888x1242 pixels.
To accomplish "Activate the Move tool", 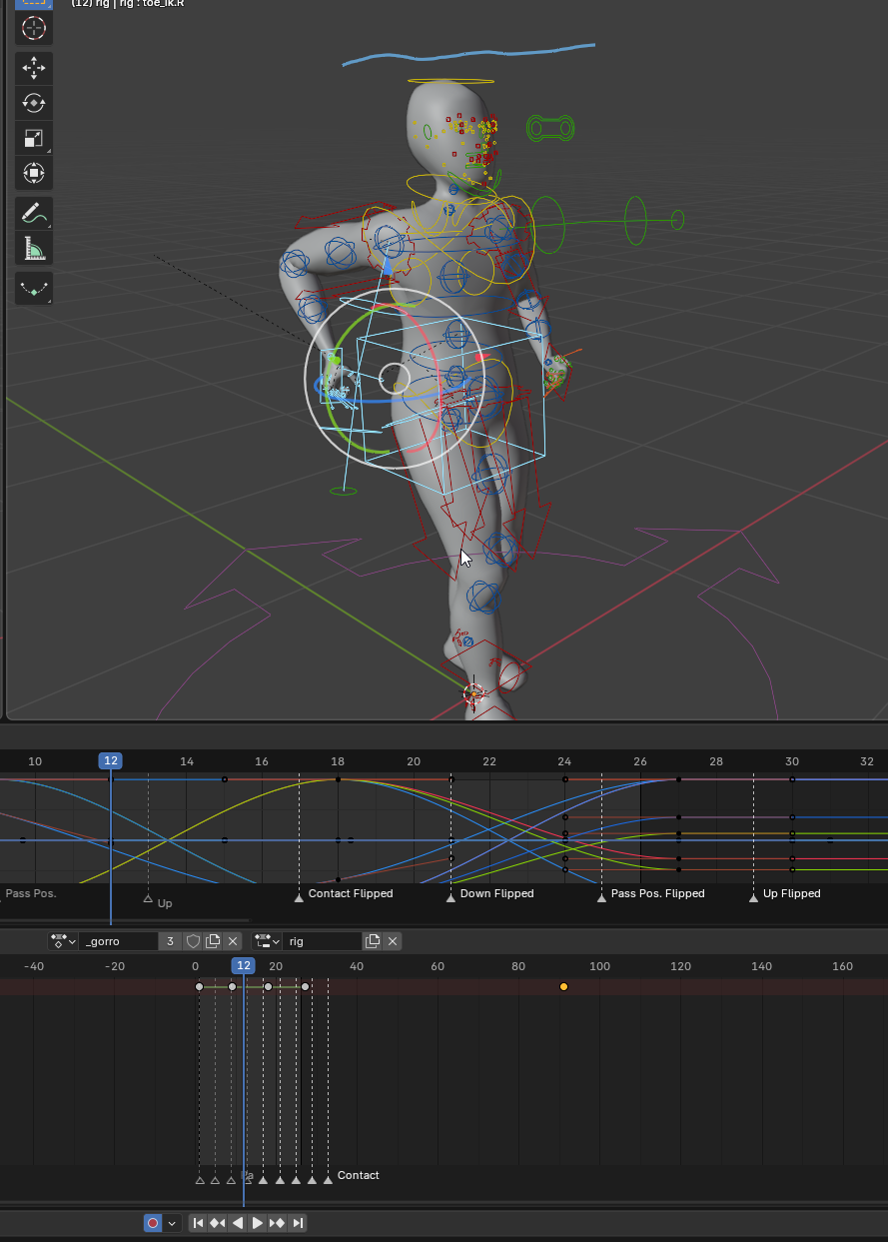I will (34, 68).
